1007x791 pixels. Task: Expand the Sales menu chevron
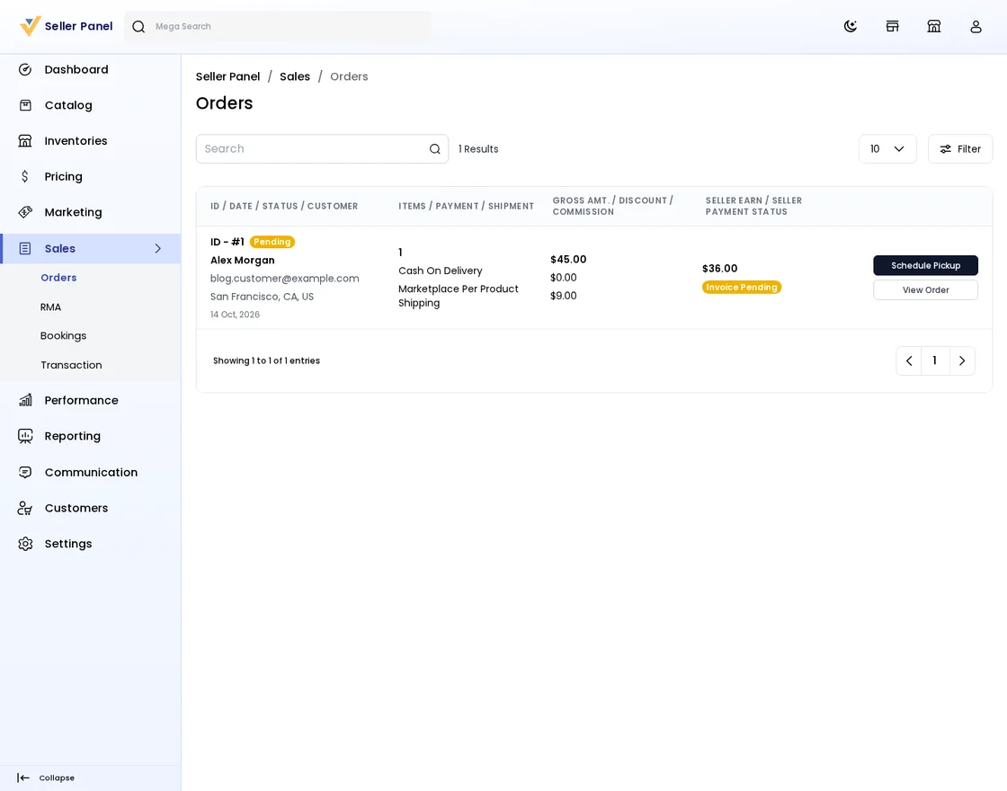(158, 248)
